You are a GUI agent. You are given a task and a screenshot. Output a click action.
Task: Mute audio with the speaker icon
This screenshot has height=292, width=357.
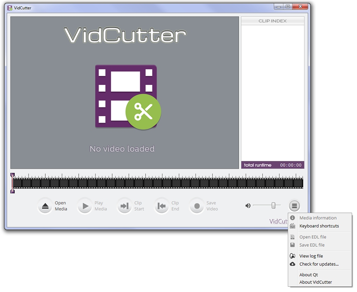pos(248,206)
